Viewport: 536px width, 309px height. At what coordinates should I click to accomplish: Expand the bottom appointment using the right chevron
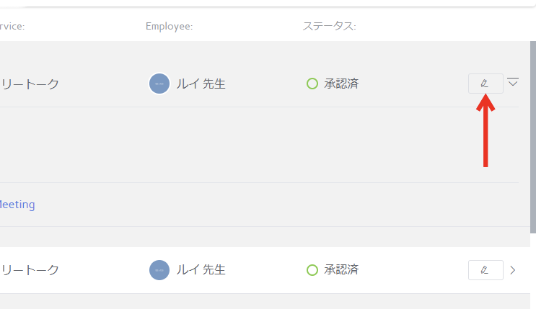pos(513,270)
